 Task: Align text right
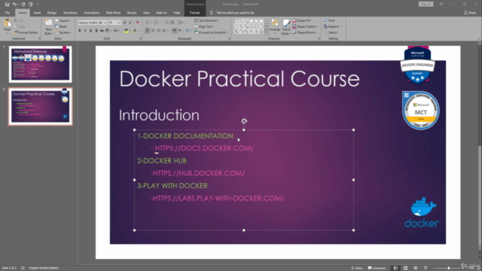coord(158,30)
